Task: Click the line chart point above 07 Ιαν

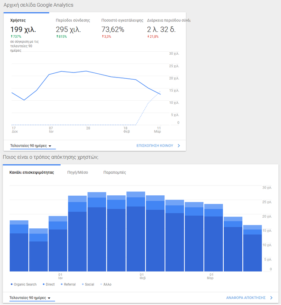Action: click(49, 75)
